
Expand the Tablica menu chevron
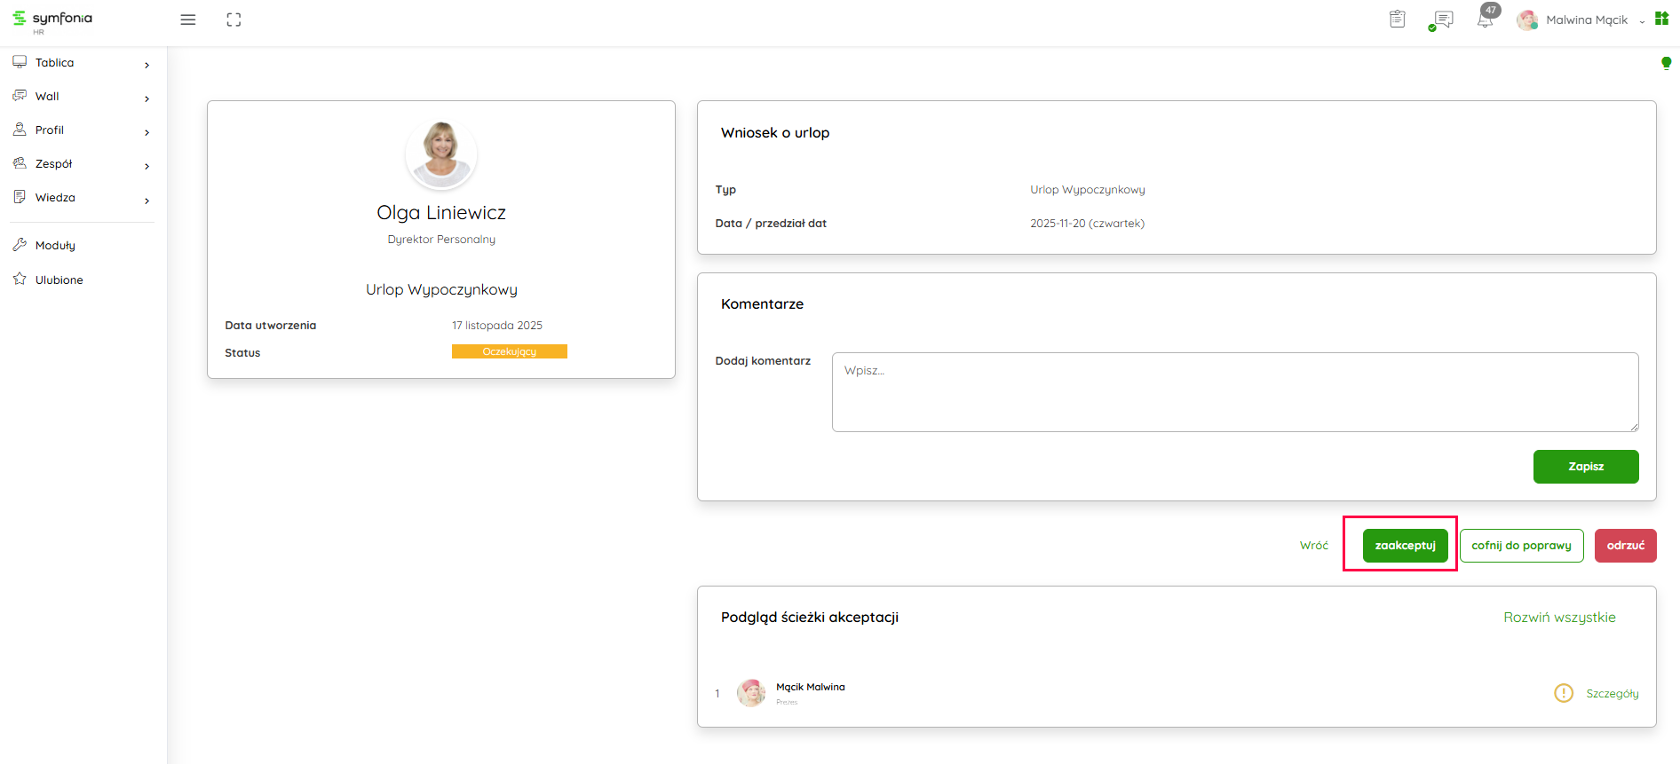(147, 65)
